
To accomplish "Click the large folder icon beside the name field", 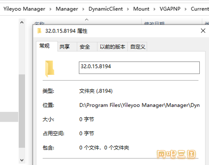I will [x=50, y=69].
